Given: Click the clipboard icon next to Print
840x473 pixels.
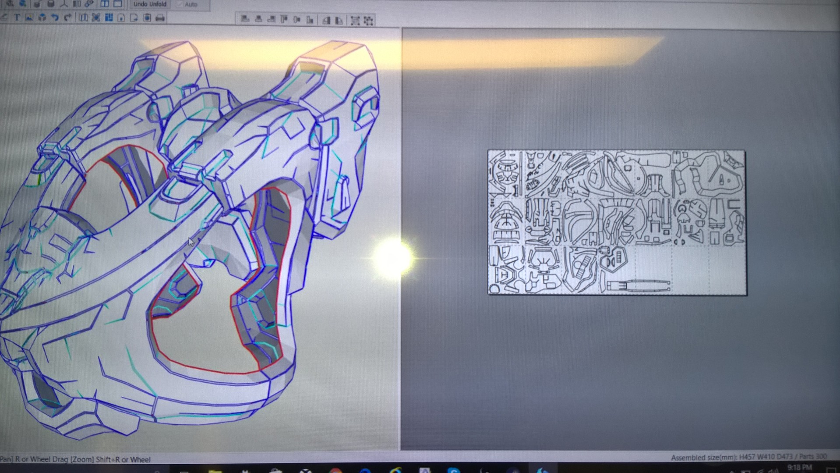Looking at the screenshot, I should click(x=147, y=18).
